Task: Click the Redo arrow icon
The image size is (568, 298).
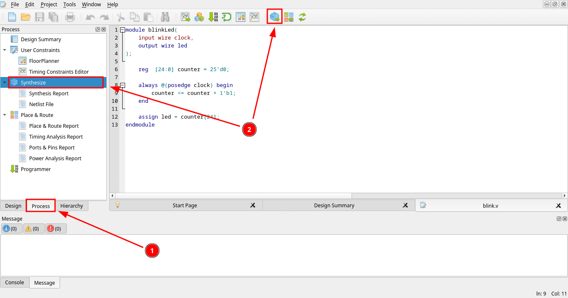Action: [104, 17]
